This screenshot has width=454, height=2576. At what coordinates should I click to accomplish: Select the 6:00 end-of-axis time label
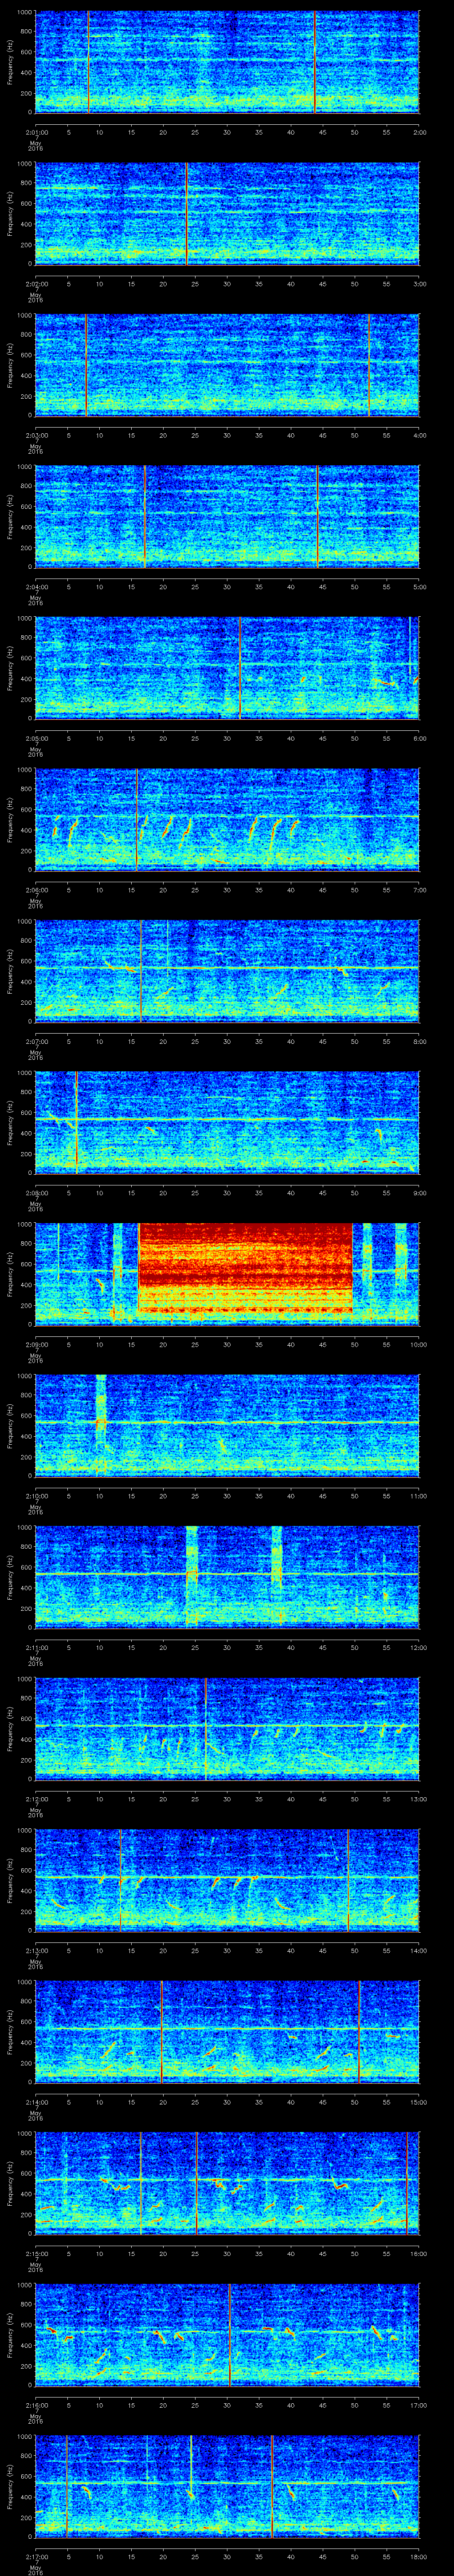(x=419, y=738)
